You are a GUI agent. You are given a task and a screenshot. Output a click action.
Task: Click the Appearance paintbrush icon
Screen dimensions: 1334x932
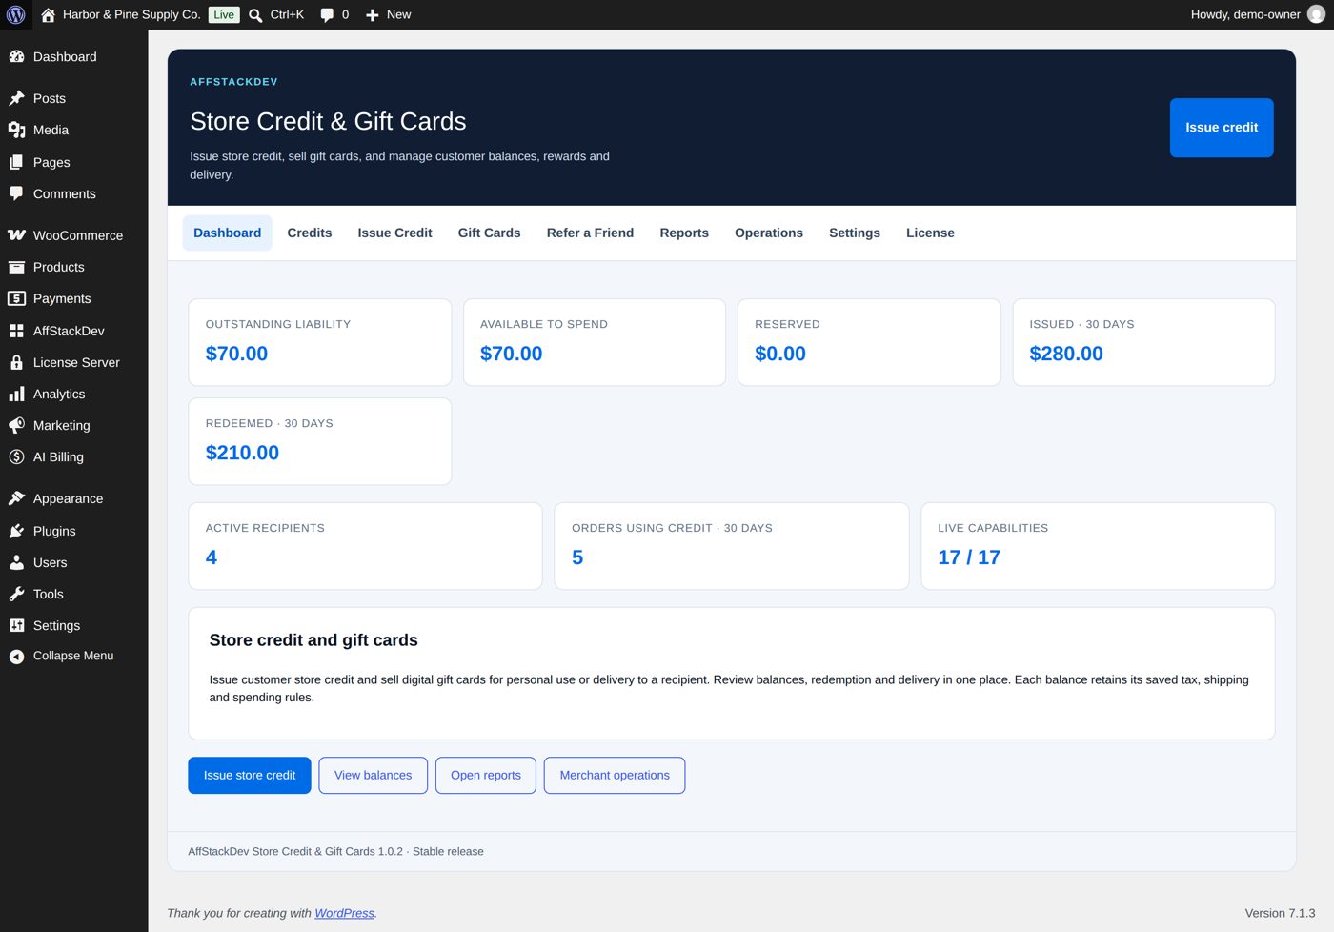(16, 498)
